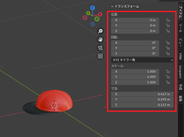The width and height of the screenshot is (184, 137).
Task: Click the scale Y field 1.000
Action: [135, 77]
